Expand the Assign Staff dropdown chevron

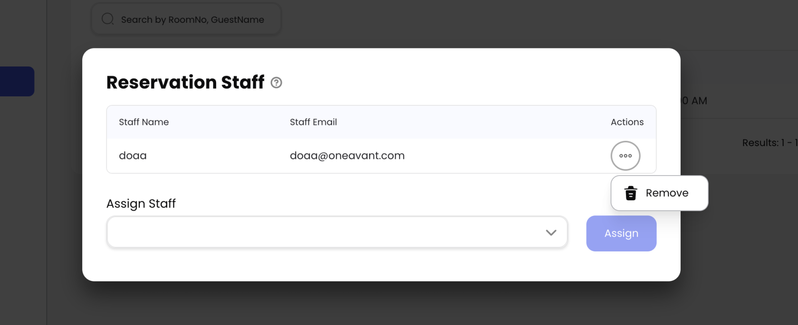[x=551, y=232]
